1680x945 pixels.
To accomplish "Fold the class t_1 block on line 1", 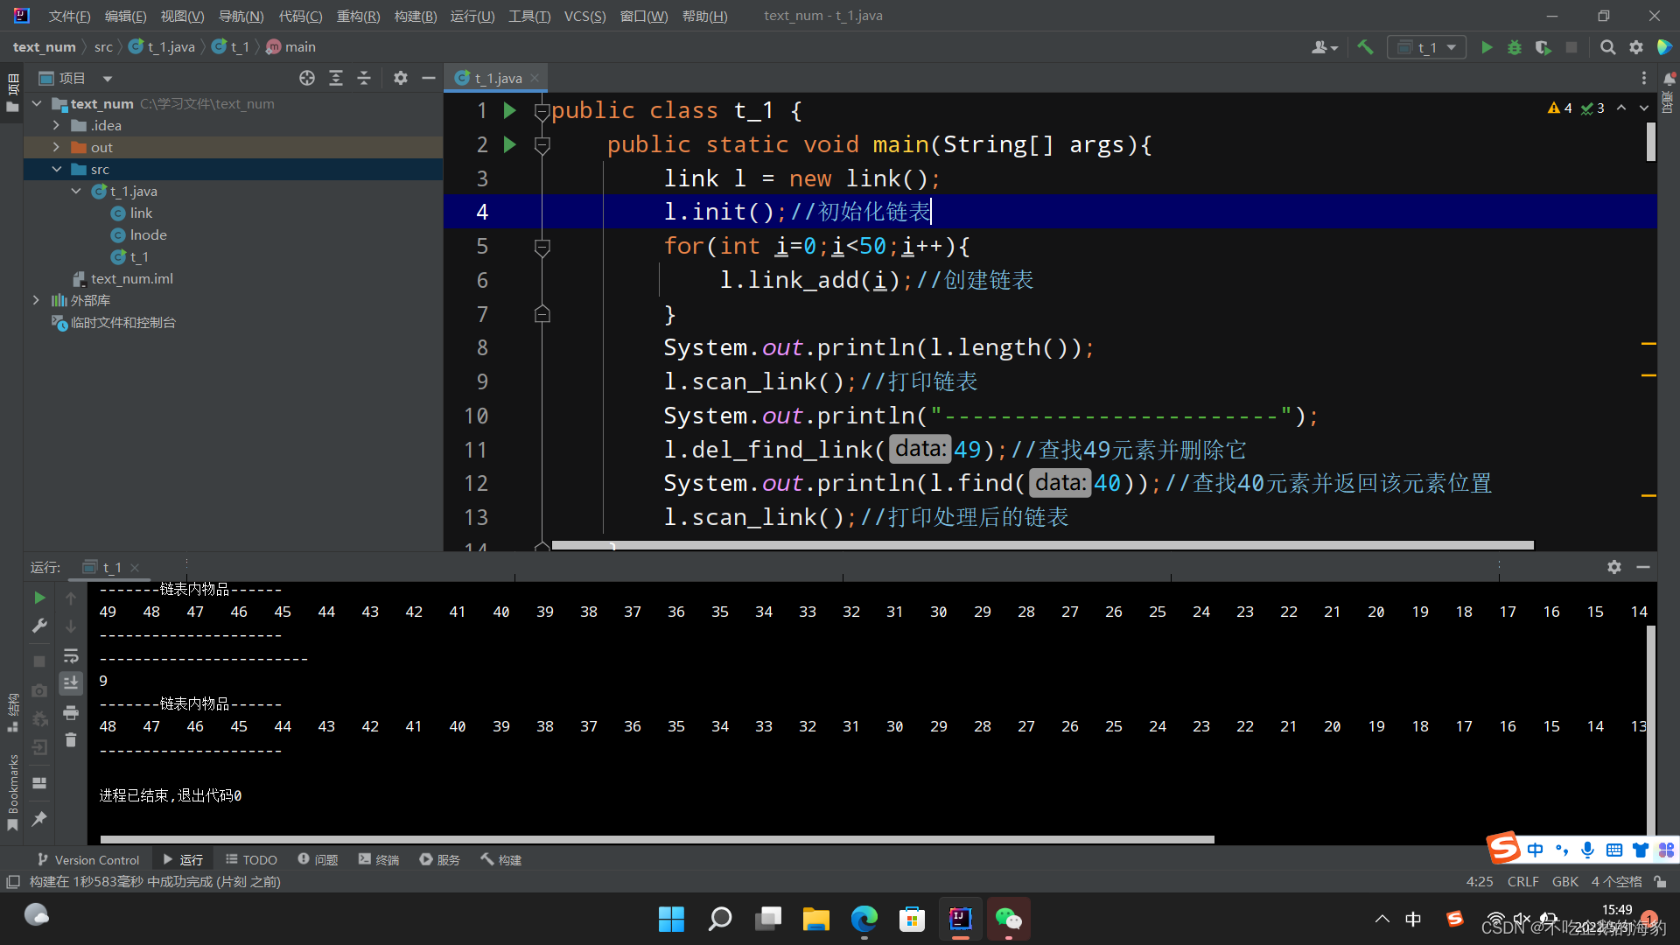I will 542,111.
